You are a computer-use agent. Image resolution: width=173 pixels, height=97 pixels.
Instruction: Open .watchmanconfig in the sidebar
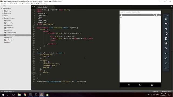11,33
